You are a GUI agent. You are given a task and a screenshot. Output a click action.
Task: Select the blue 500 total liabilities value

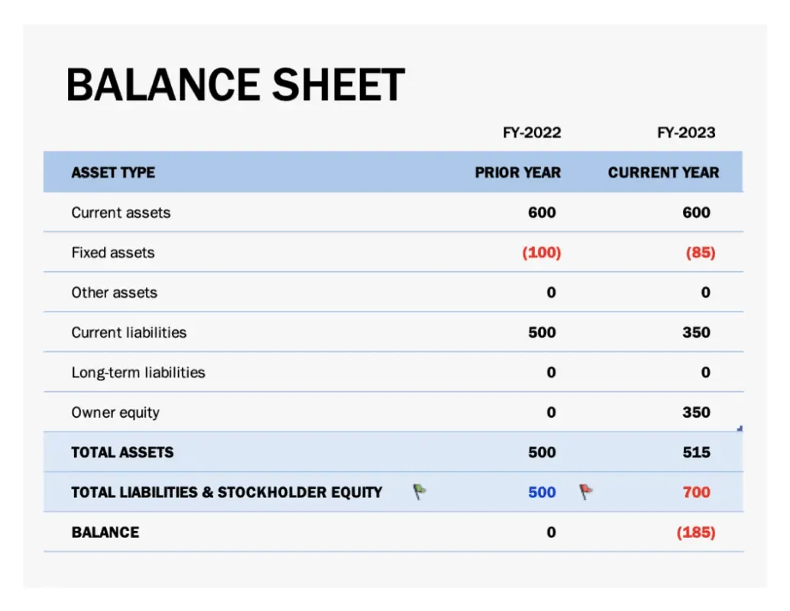tap(542, 492)
